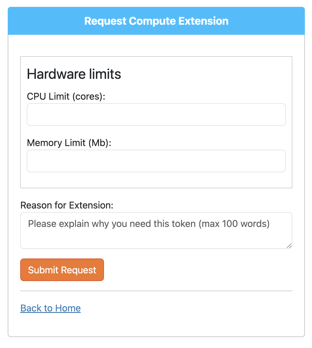Click inside the token explanation placeholder text
Image resolution: width=312 pixels, height=348 pixels.
click(149, 224)
